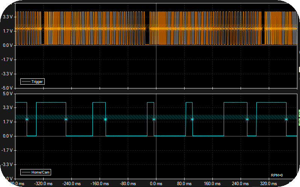Viewport: 300px width, 187px height.
Task: Click the 0.0 ms time axis label
Action: pyautogui.click(x=156, y=184)
